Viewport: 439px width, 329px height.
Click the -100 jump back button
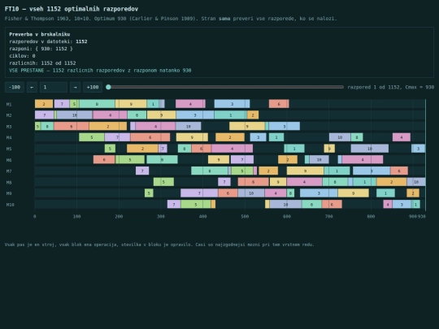pyautogui.click(x=15, y=87)
